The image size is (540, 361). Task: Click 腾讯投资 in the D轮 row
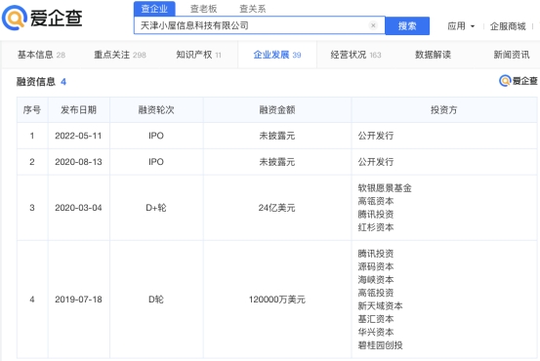[376, 254]
